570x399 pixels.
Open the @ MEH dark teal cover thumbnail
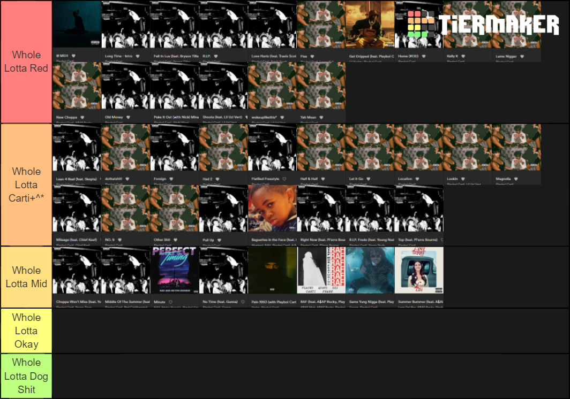coord(77,24)
